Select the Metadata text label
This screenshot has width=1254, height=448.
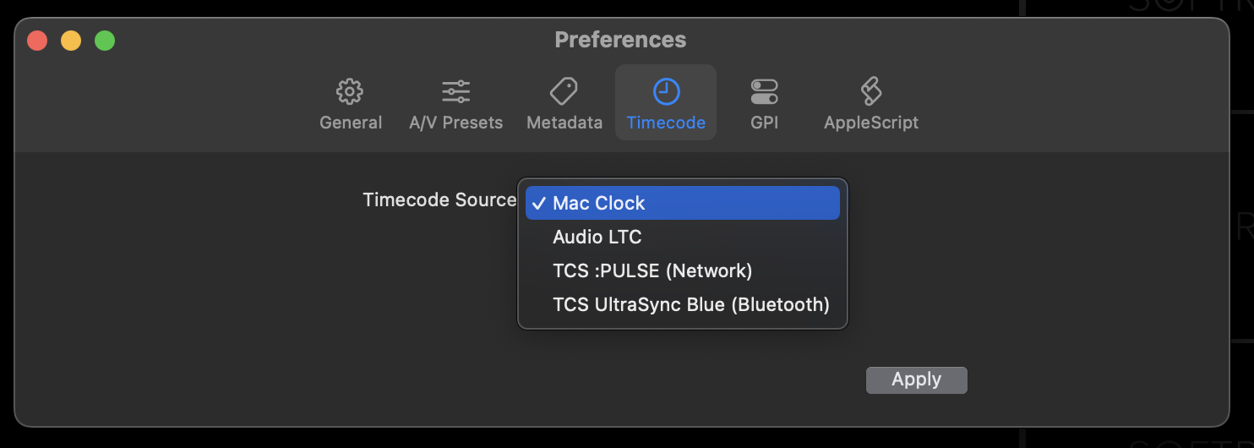[564, 123]
